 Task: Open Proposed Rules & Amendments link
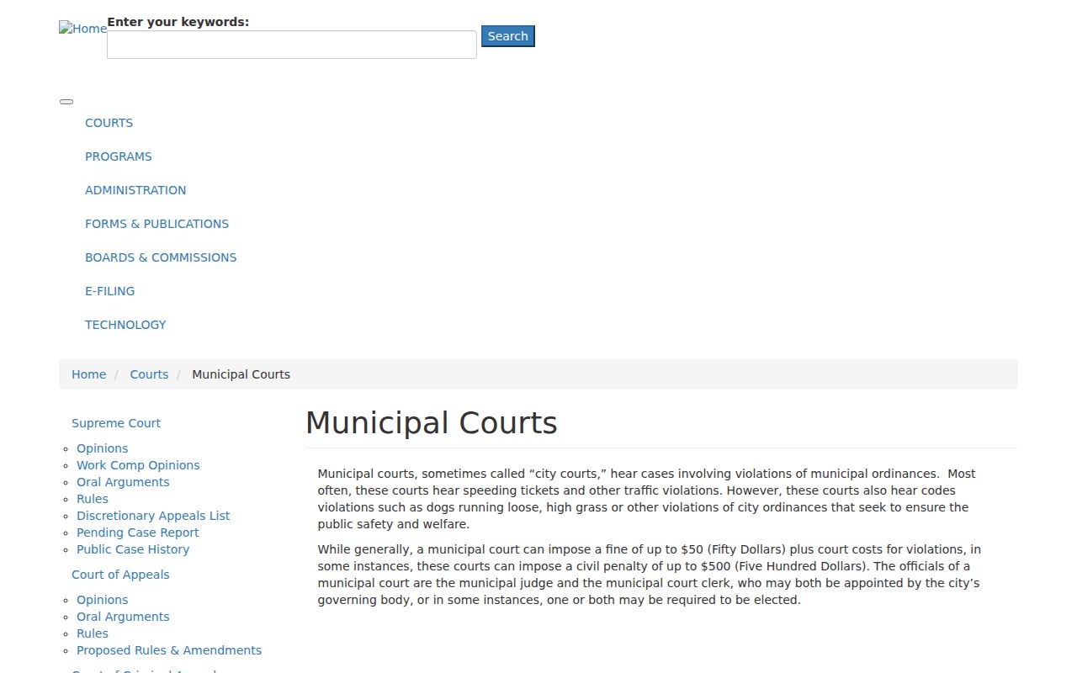pyautogui.click(x=169, y=650)
